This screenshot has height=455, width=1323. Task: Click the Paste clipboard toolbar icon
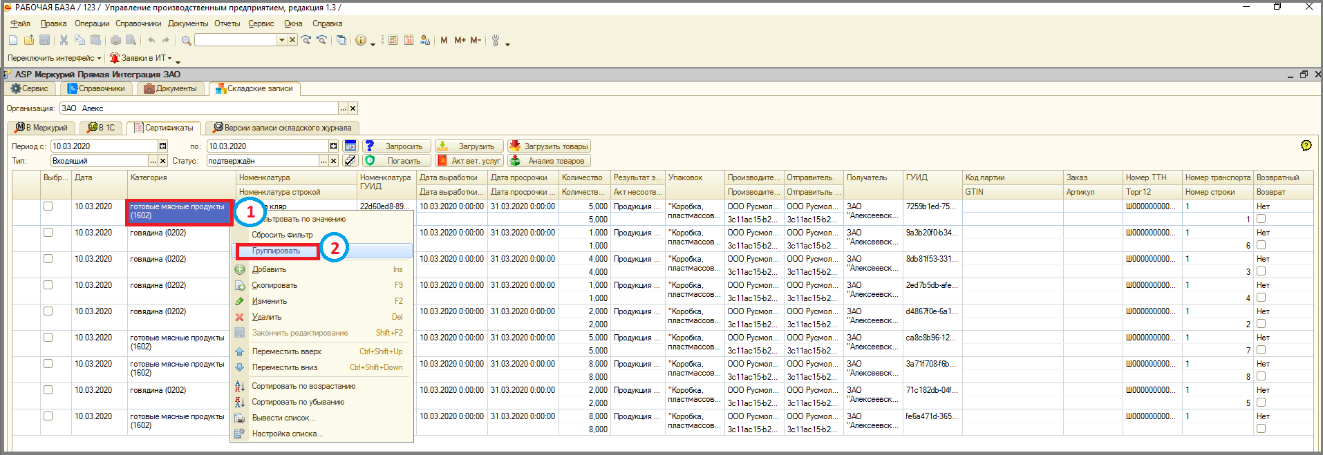pos(95,40)
